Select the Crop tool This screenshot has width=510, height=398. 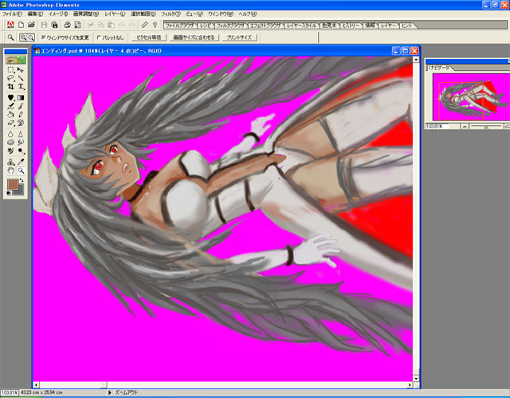tap(10, 87)
